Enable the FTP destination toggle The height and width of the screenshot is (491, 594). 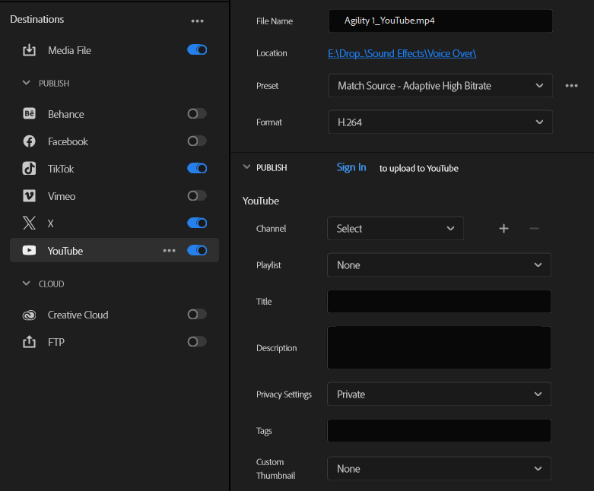pyautogui.click(x=197, y=341)
